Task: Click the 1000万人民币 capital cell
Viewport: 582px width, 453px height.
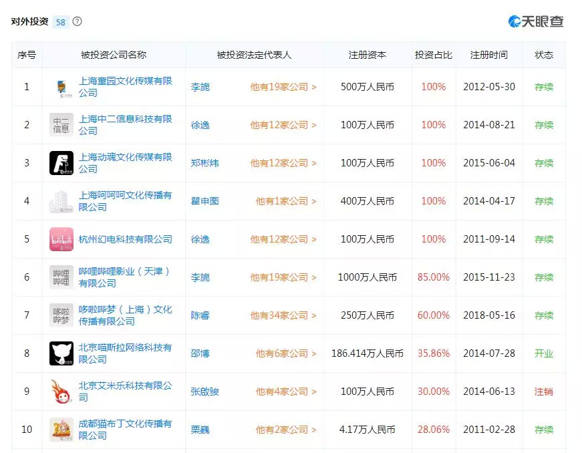Action: pos(367,277)
